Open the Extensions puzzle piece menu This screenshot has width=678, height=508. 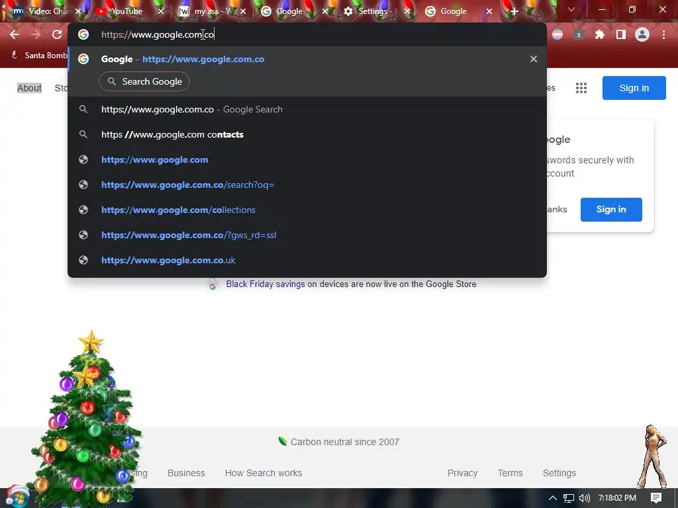click(599, 34)
